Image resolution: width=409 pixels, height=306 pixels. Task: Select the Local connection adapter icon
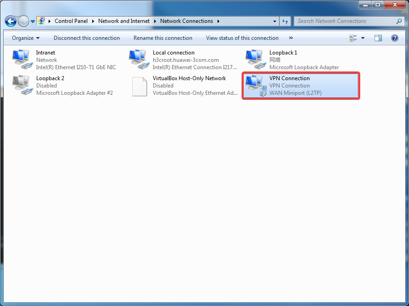click(x=140, y=60)
